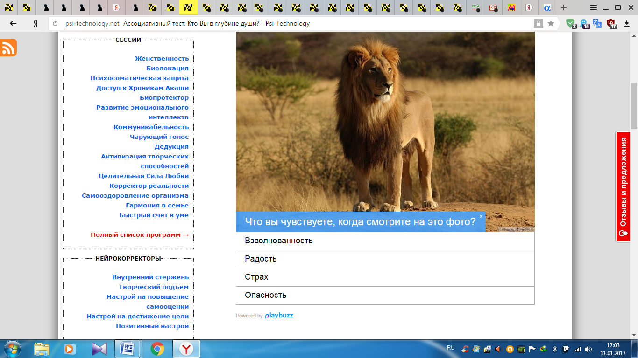Choose answer Опасность

pos(385,295)
